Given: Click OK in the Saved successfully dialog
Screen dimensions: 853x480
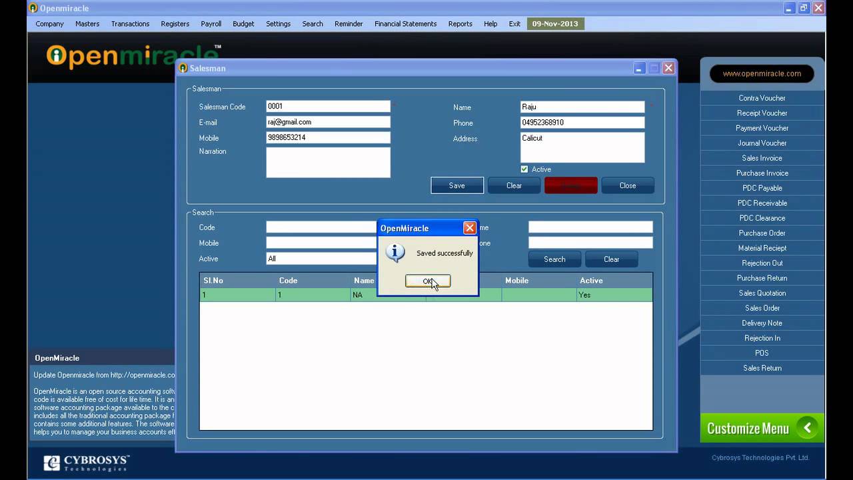Looking at the screenshot, I should coord(428,281).
